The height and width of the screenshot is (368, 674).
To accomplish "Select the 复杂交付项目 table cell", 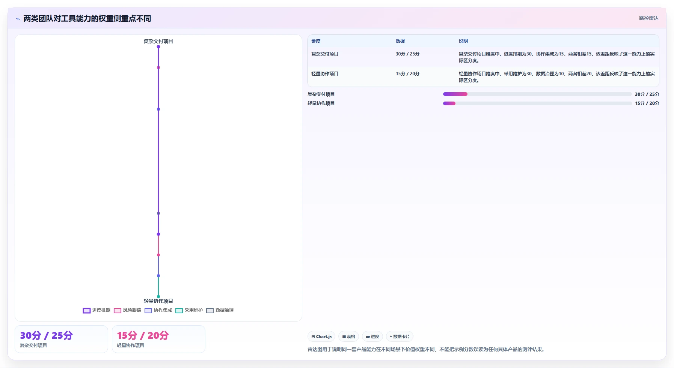I will pos(325,54).
